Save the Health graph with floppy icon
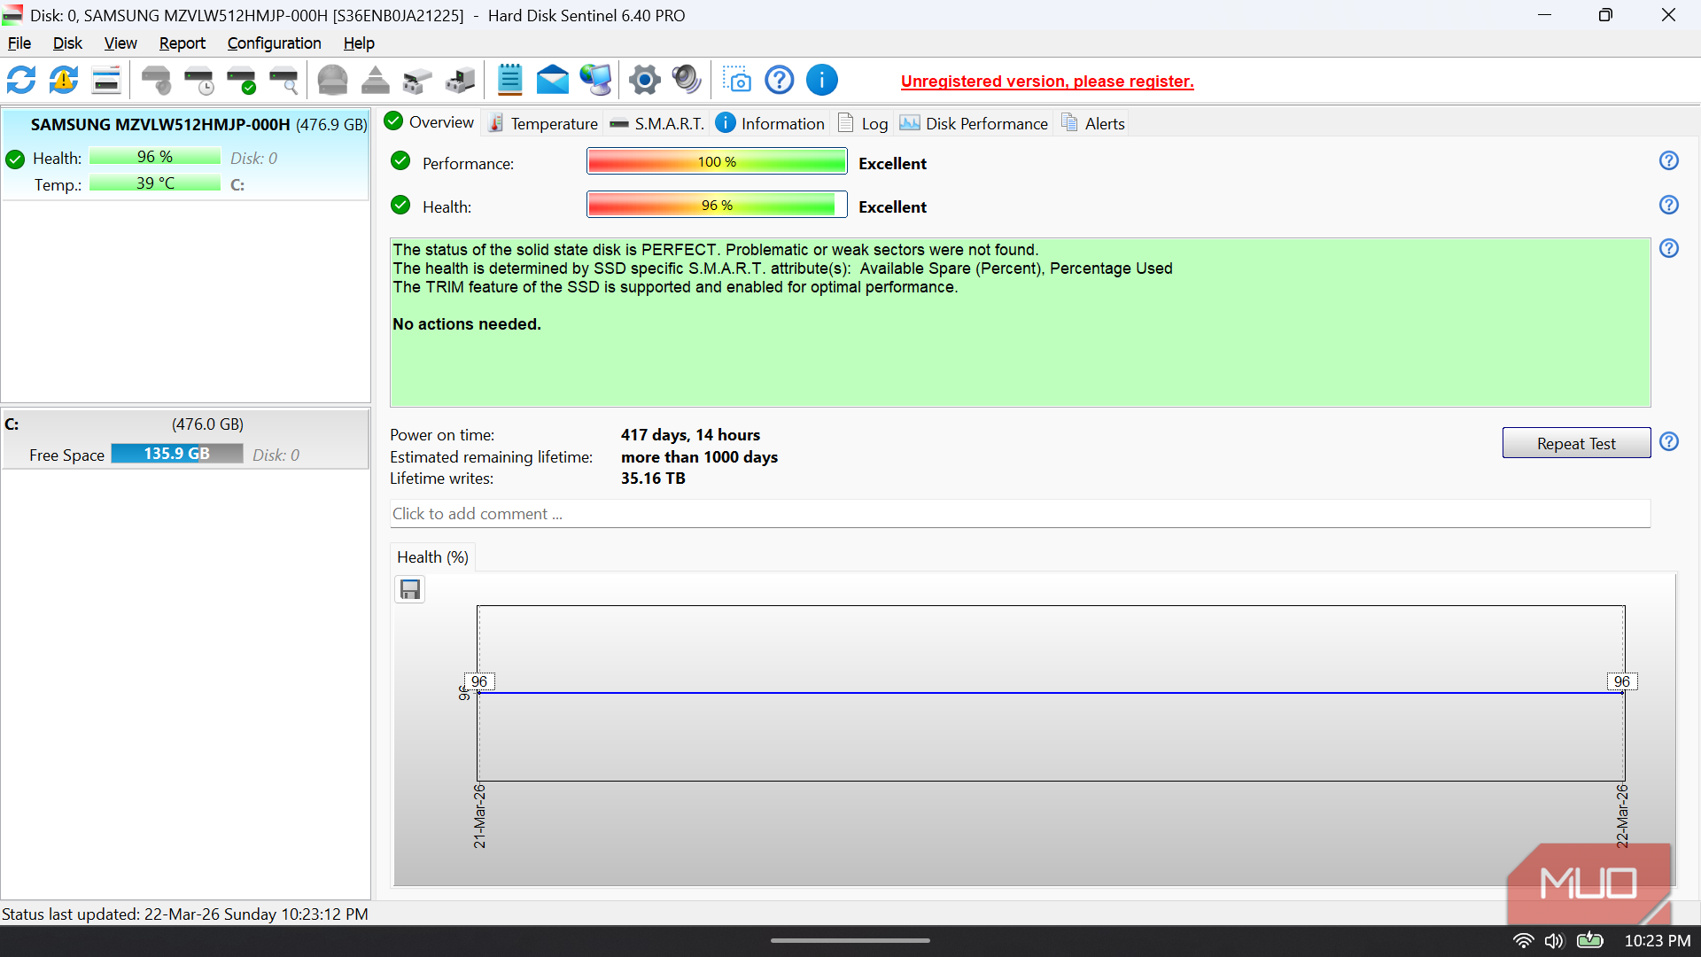 (x=410, y=589)
